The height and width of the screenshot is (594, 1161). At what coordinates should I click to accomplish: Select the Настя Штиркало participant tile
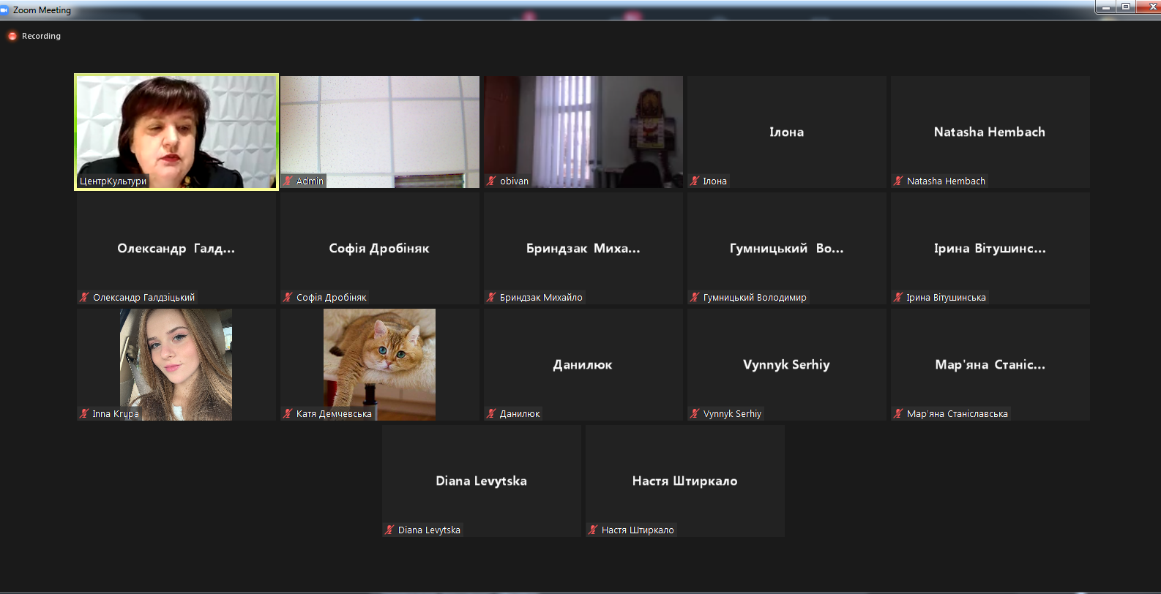(x=684, y=481)
